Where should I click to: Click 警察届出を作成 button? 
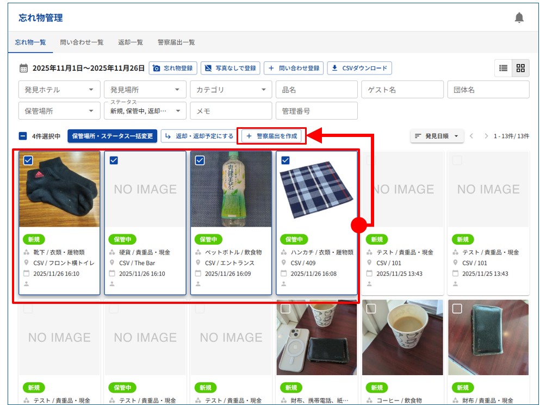[271, 136]
